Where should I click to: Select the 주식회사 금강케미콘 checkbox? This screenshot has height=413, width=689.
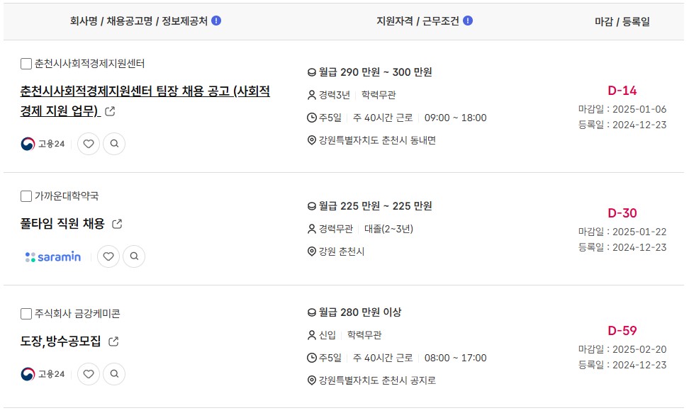point(26,314)
